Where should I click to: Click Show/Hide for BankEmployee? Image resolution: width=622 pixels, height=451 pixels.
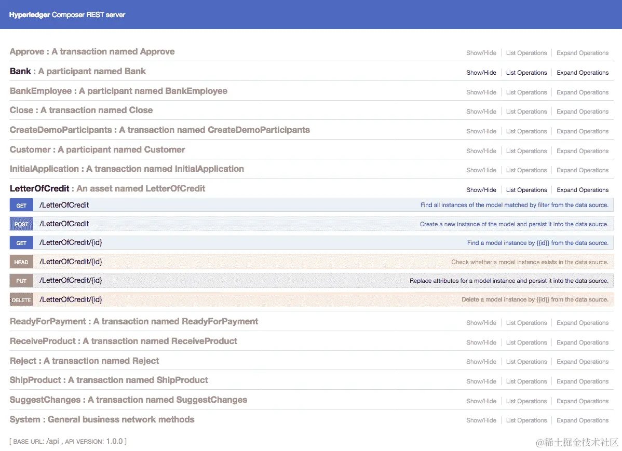pos(481,92)
